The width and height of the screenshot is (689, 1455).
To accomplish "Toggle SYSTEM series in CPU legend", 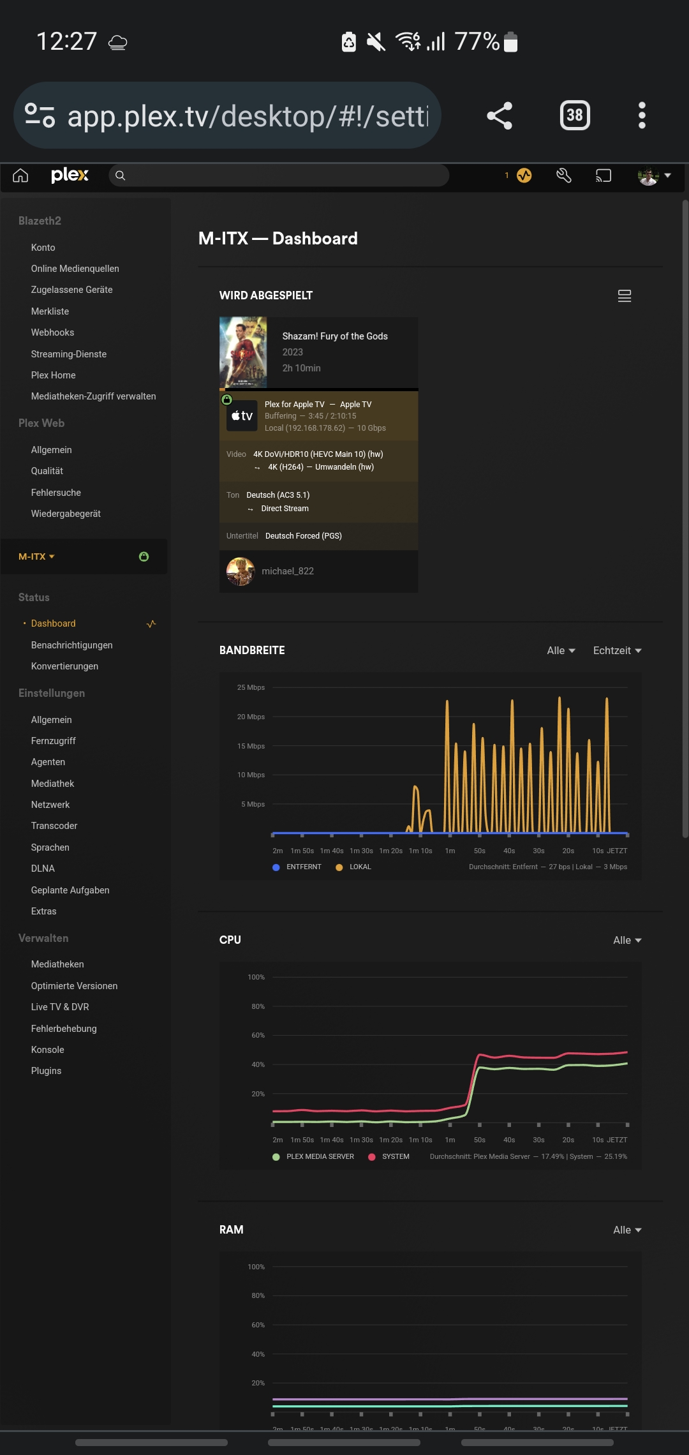I will pos(389,1156).
